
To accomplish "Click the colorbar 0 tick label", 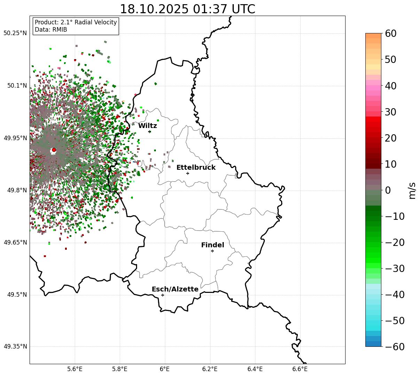I will point(388,190).
